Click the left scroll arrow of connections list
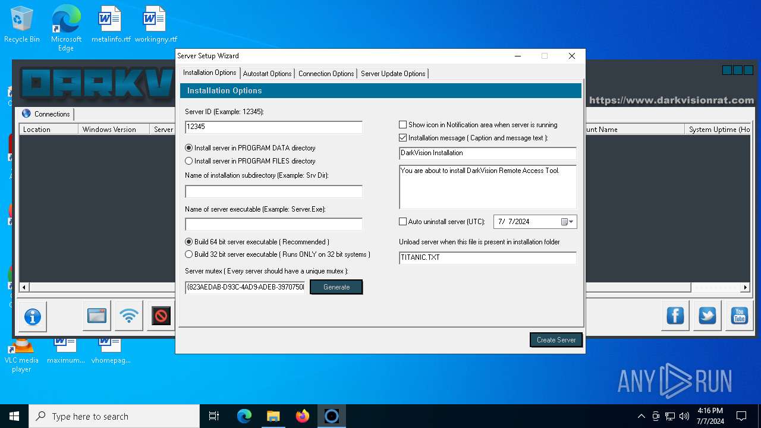761x428 pixels. click(x=24, y=288)
